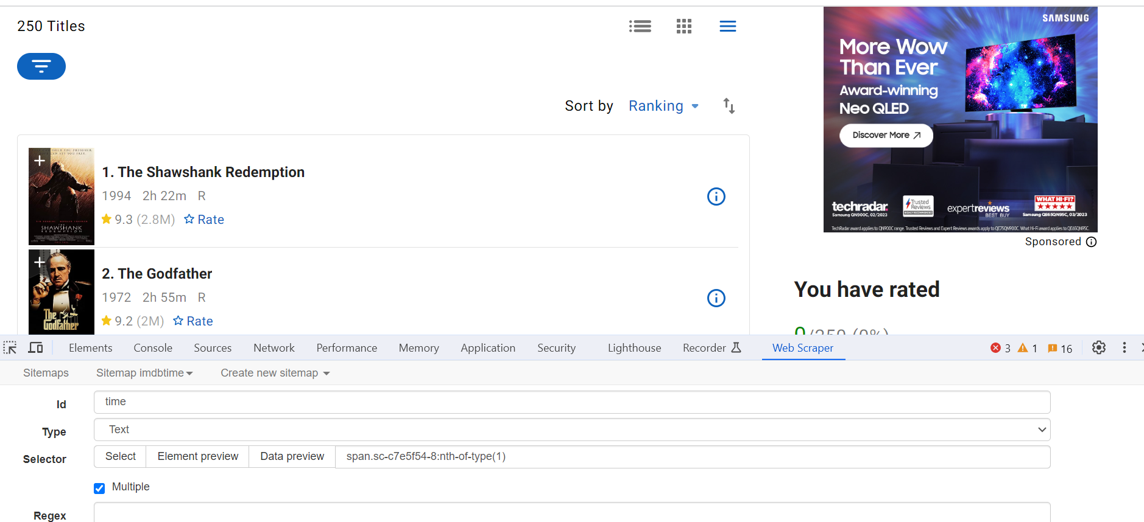Open the Console tab
This screenshot has height=522, width=1144.
coord(153,348)
